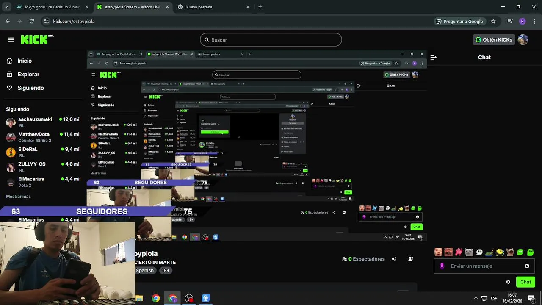Open sachauzumaki channel in followed list
The image size is (542, 305).
coord(43,122)
